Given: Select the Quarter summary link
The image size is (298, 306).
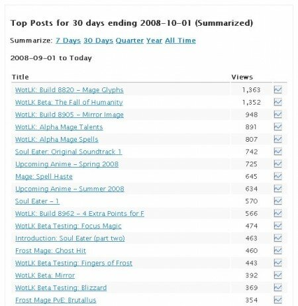Looking at the screenshot, I should click(130, 40).
